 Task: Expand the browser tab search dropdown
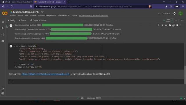pyautogui.click(x=164, y=2)
